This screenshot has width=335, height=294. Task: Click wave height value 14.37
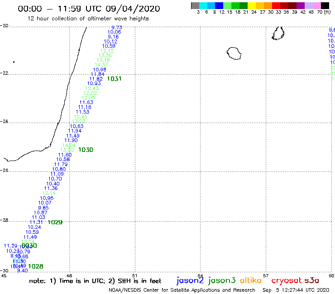pyautogui.click(x=101, y=65)
